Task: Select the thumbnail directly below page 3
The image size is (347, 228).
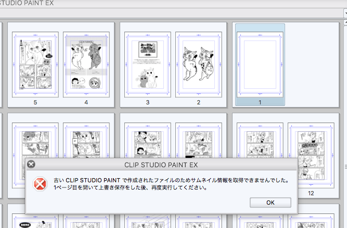Action: coord(148,141)
